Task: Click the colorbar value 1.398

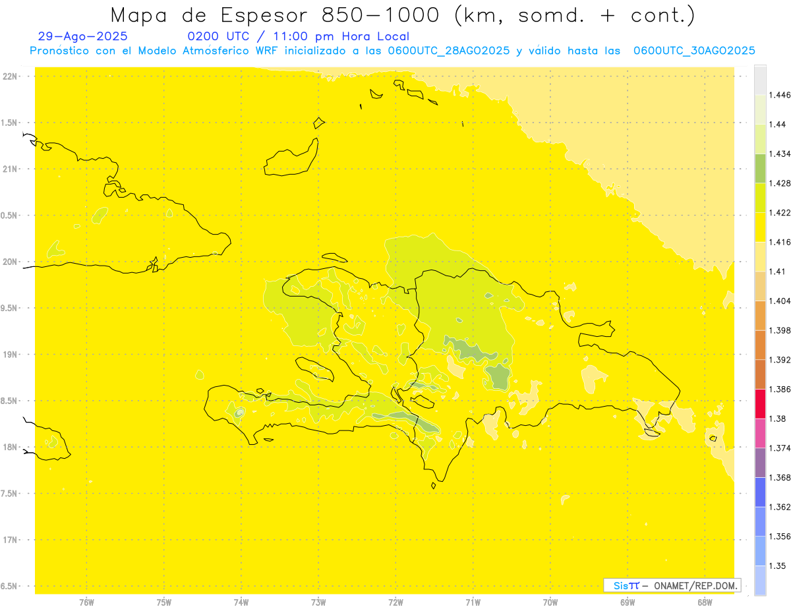Action: 780,330
